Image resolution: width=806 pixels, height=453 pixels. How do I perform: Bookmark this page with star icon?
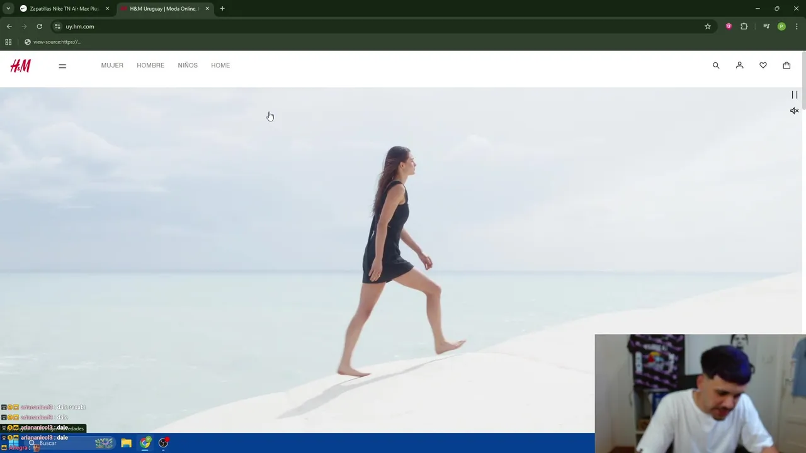708,26
